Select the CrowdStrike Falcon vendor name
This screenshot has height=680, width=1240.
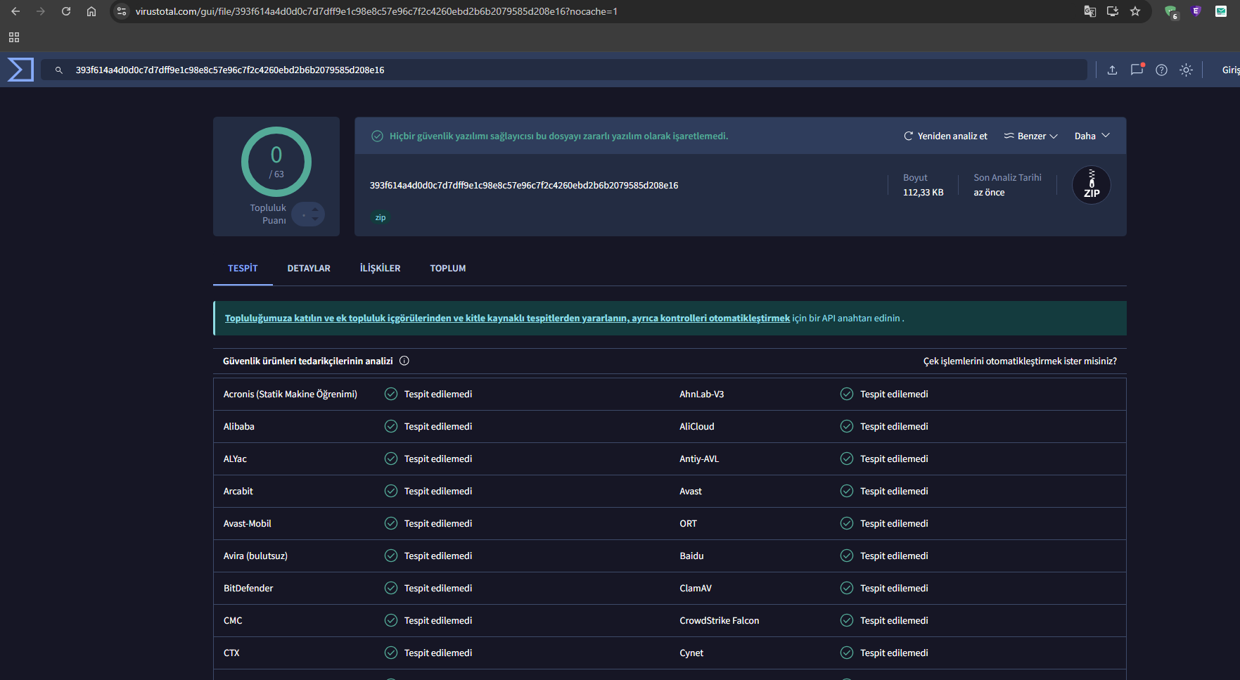[x=720, y=620]
